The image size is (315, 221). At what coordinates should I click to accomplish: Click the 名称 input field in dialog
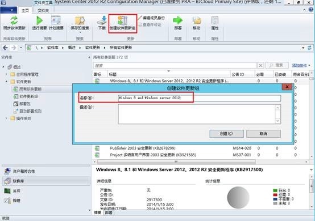point(199,98)
